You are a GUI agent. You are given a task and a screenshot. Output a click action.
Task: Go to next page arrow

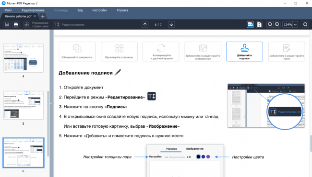pyautogui.click(x=171, y=24)
